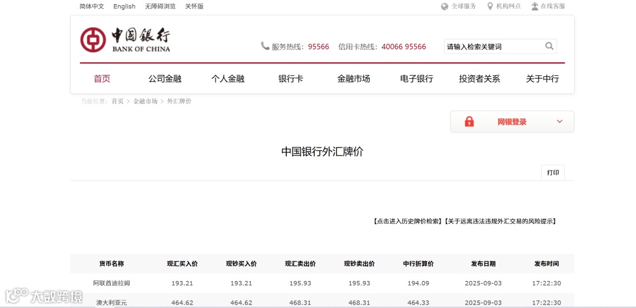Open the 银行卡 navigation menu
The height and width of the screenshot is (308, 636).
[x=290, y=79]
